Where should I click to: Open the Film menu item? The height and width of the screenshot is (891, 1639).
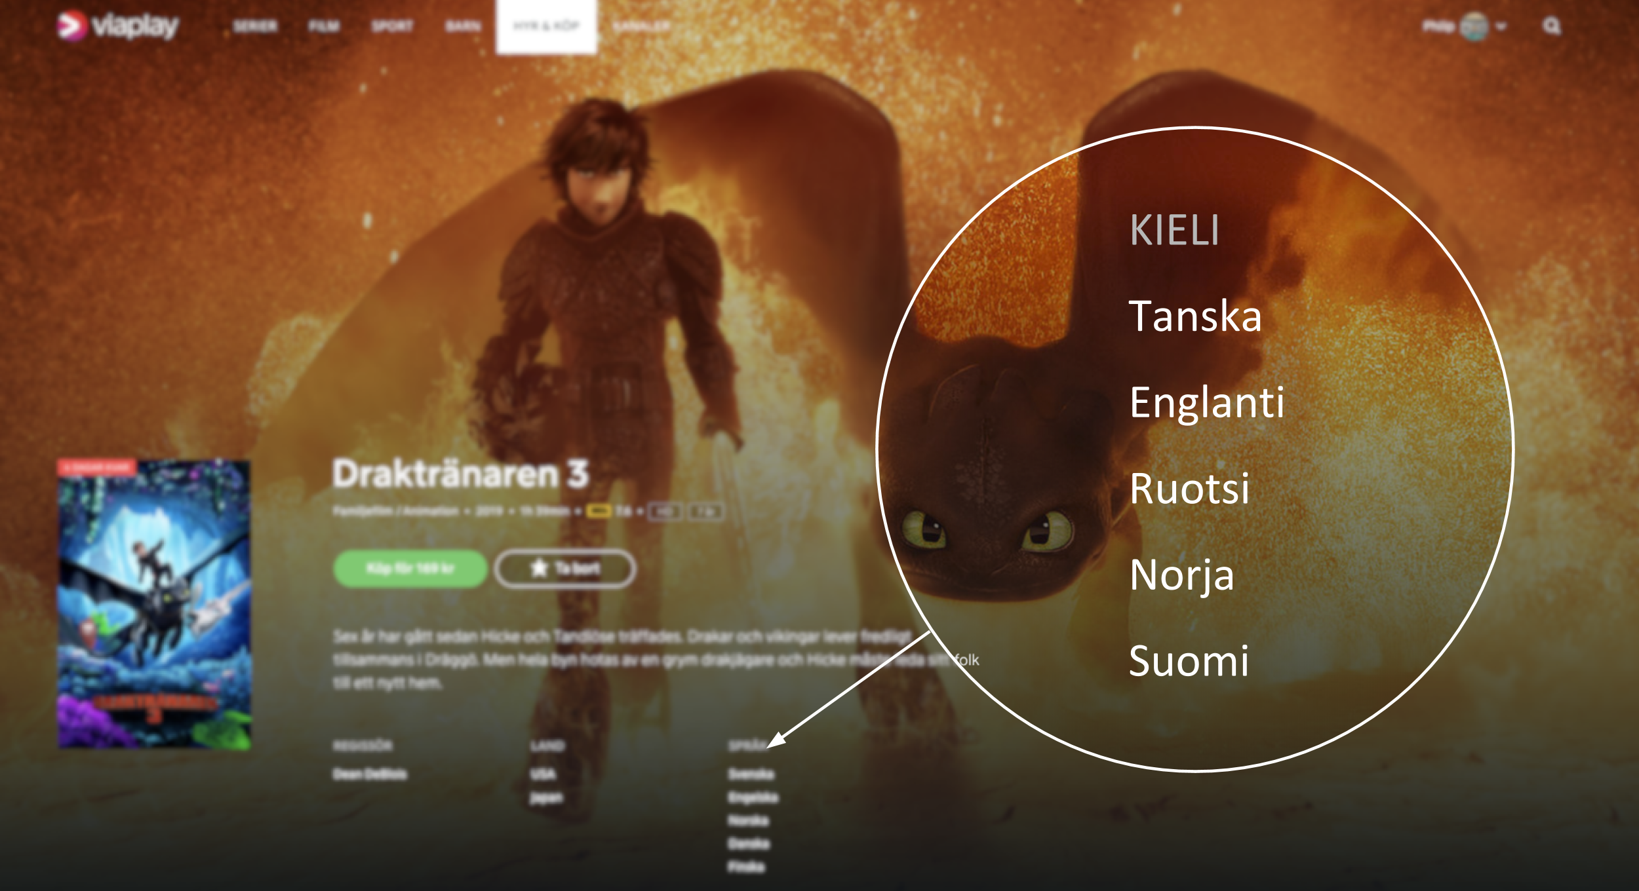324,26
